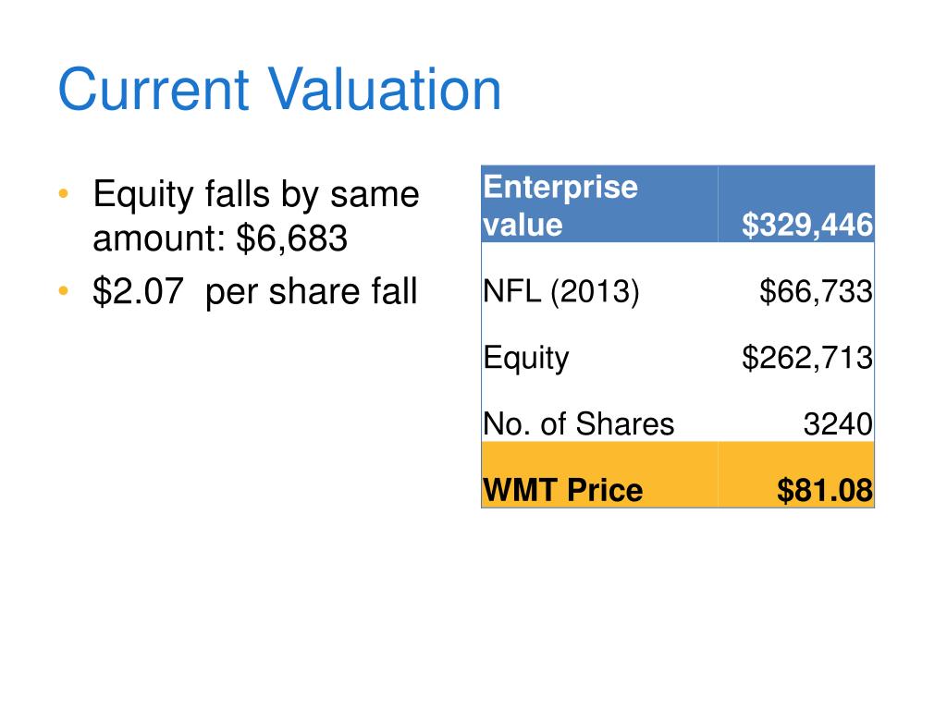Click the "WMT Price" label in orange row
947x710 pixels.
tap(562, 490)
